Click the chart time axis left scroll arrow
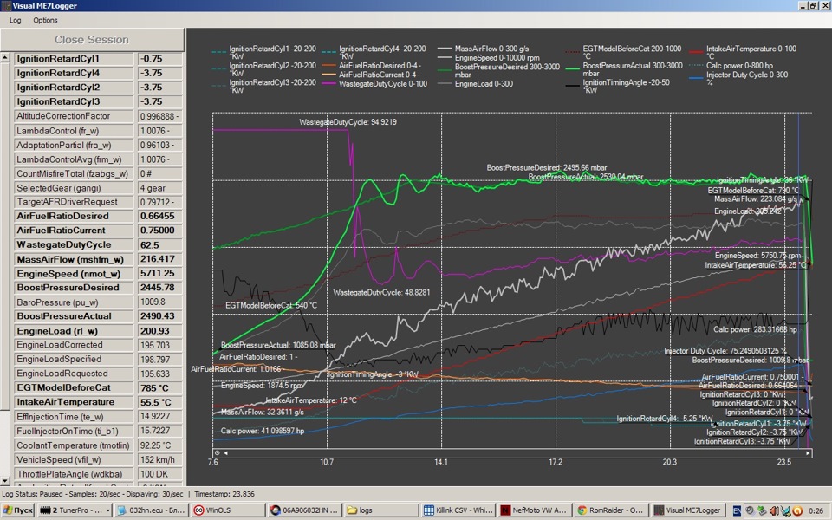The image size is (832, 520). (225, 452)
